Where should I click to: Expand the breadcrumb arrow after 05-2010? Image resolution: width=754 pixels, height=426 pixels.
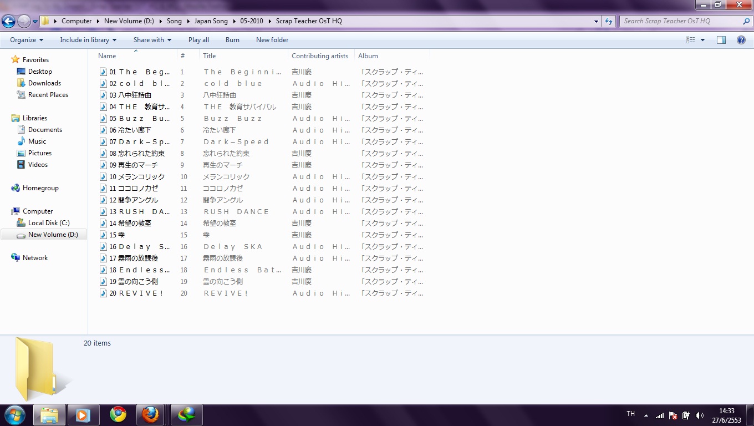tap(270, 21)
